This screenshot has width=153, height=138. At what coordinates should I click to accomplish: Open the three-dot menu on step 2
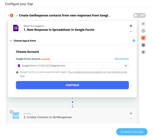tap(131, 119)
